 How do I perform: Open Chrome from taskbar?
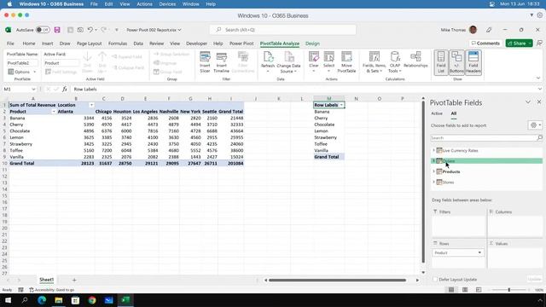point(92,300)
